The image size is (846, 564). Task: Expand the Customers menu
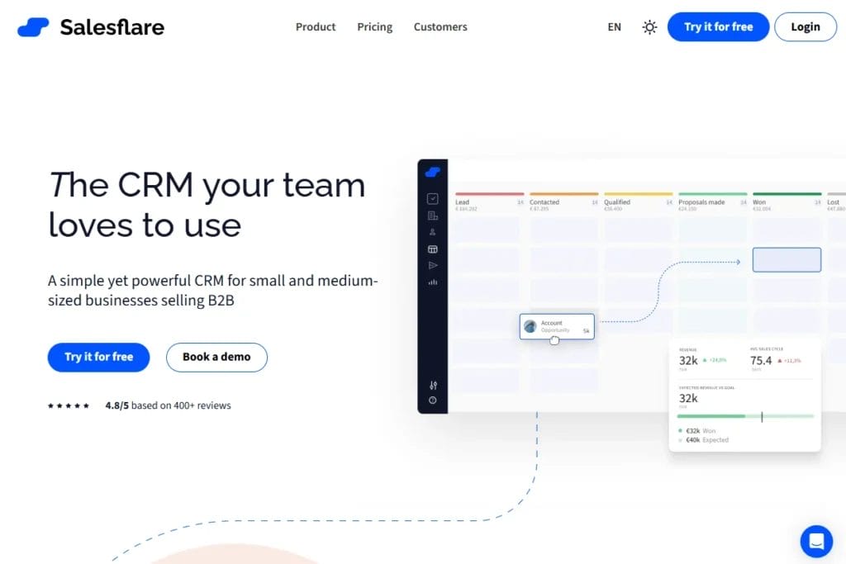coord(440,26)
